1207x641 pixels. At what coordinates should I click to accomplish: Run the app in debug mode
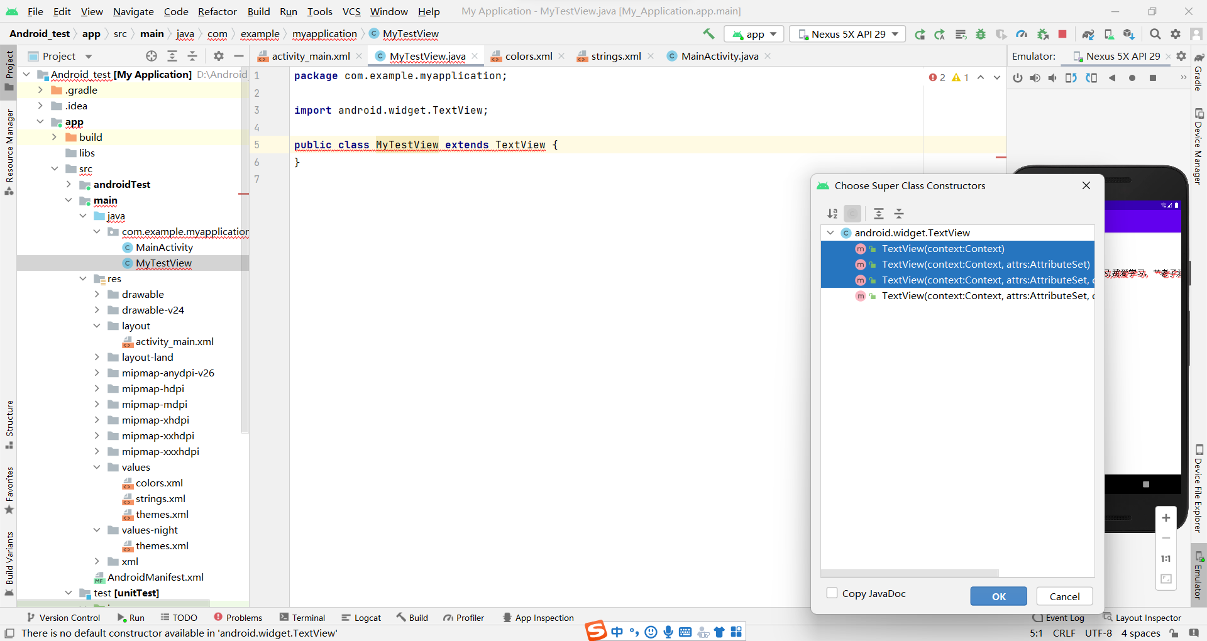point(981,34)
